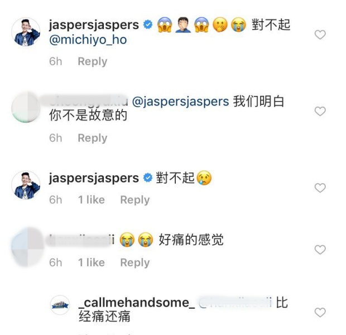The height and width of the screenshot is (335, 346).
Task: Reply to the first jaspersjaspers comment
Action: click(x=93, y=61)
